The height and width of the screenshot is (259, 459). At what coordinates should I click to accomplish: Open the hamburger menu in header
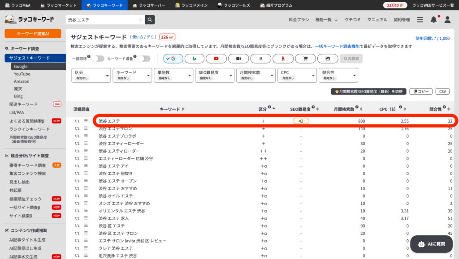click(x=420, y=20)
